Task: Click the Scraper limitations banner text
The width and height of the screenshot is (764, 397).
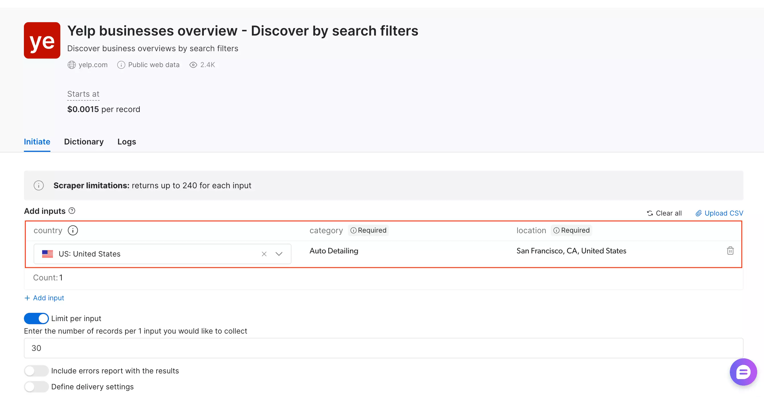Action: click(x=152, y=185)
